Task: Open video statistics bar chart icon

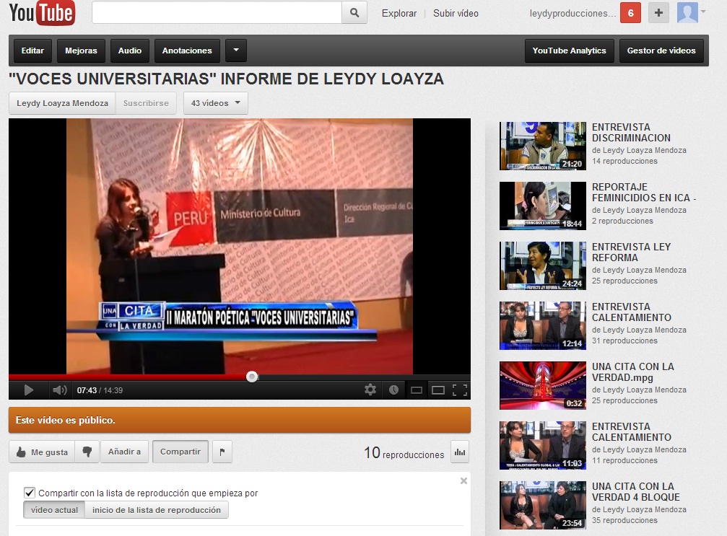Action: 460,452
